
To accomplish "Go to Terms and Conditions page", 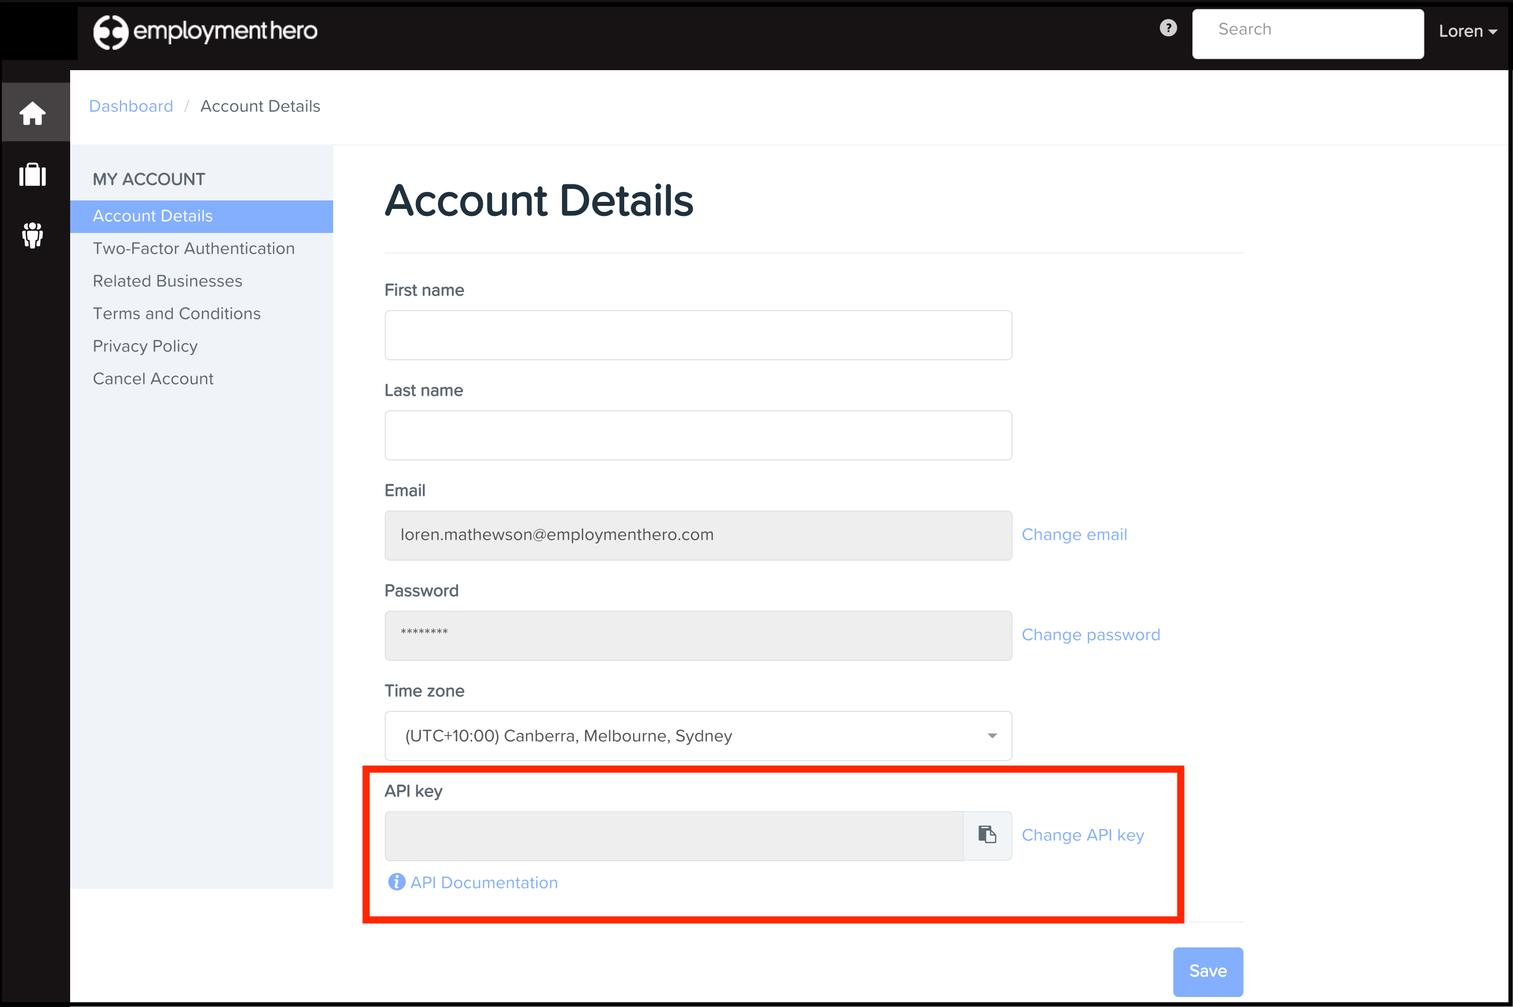I will click(x=177, y=314).
